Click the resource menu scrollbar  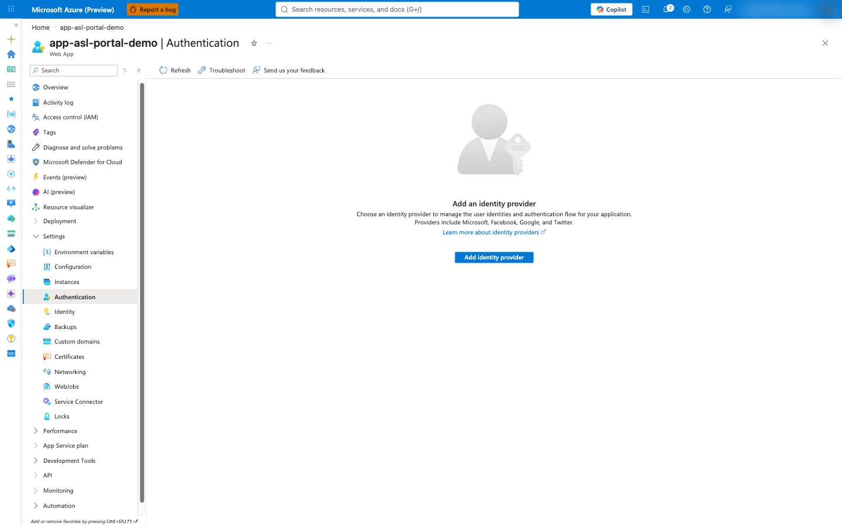[142, 292]
